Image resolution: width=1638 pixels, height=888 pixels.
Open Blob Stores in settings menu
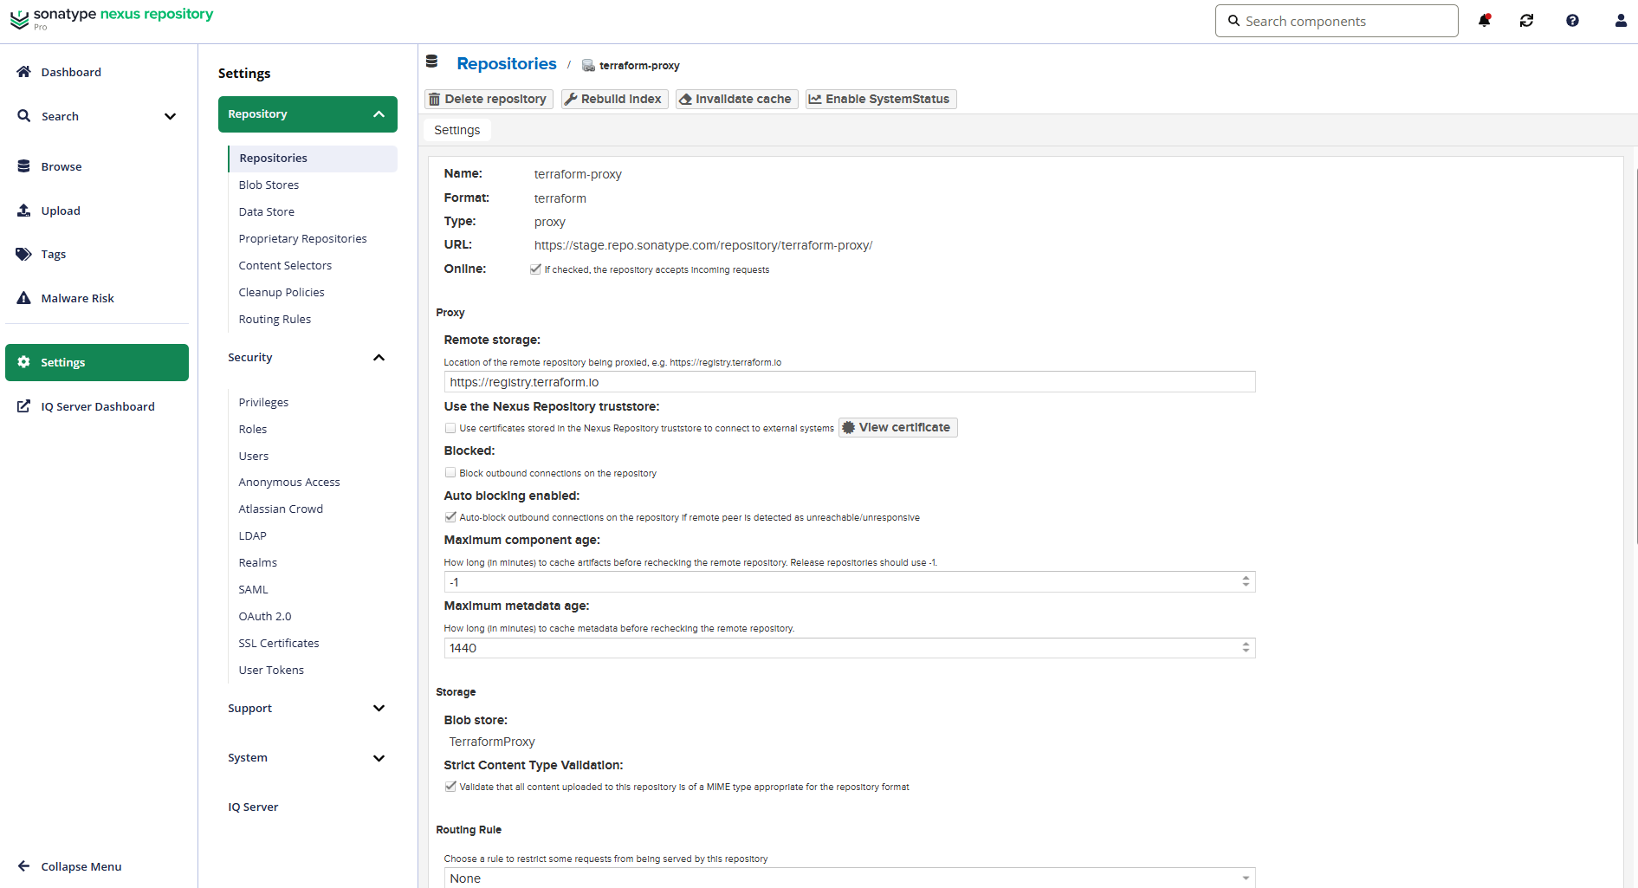click(269, 185)
